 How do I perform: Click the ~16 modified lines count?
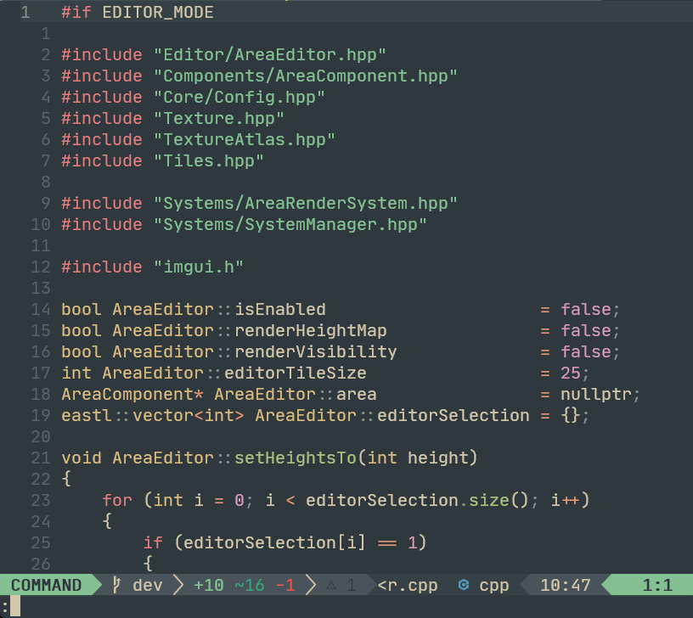[x=250, y=585]
